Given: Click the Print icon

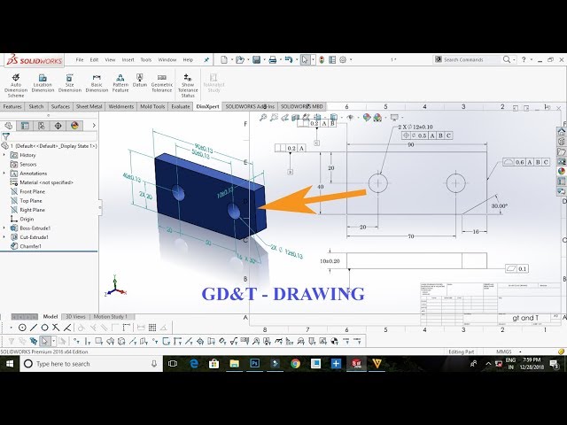Looking at the screenshot, I should coord(273,59).
